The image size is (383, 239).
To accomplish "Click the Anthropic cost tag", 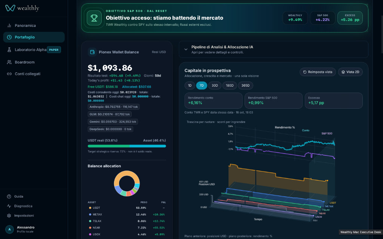I will 114,107.
